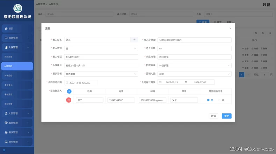Viewport: 276px width, 154px height.
Task: Click the 重置 button behind dialog
Action: click(218, 22)
